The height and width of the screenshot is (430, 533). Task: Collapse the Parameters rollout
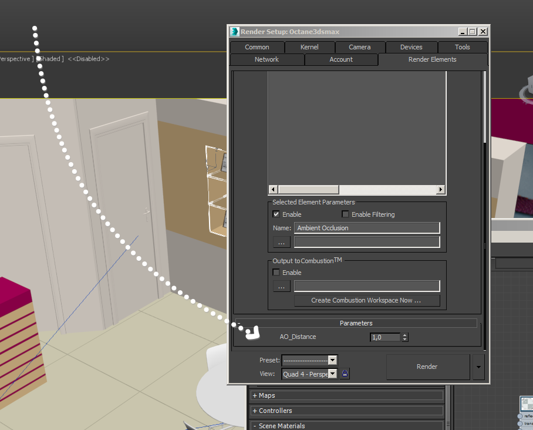[356, 323]
